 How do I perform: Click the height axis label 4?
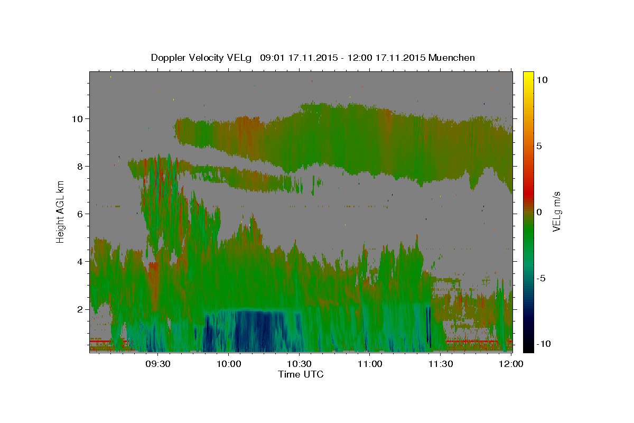tap(81, 261)
